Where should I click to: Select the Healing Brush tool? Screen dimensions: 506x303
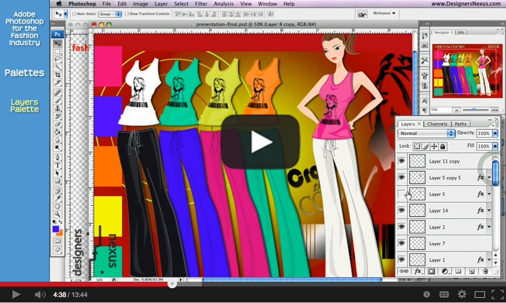click(x=58, y=93)
